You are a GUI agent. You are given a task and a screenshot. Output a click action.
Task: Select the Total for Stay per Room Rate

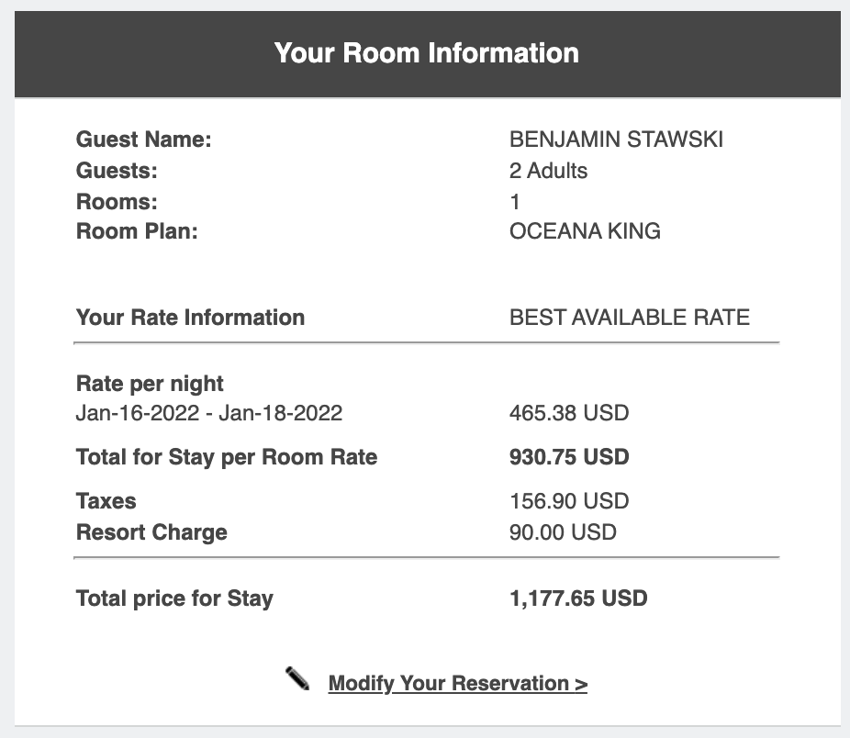(x=226, y=457)
